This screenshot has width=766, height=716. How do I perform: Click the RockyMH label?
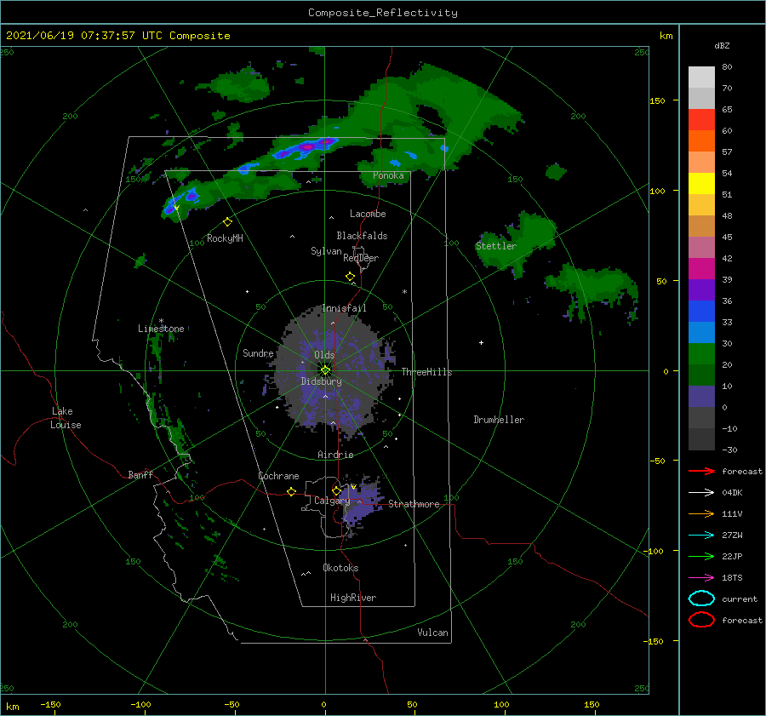coord(225,238)
